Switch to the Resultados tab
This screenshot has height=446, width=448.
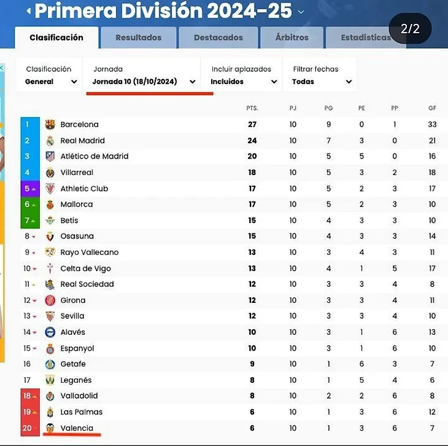click(x=139, y=37)
